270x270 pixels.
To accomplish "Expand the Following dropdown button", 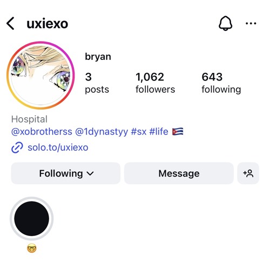I will pos(66,173).
